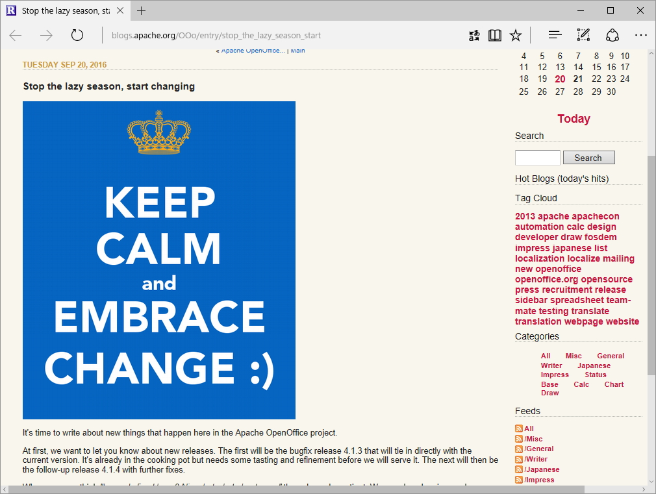Open the 'Status' category link
Viewport: 656px width, 494px height.
[x=596, y=375]
